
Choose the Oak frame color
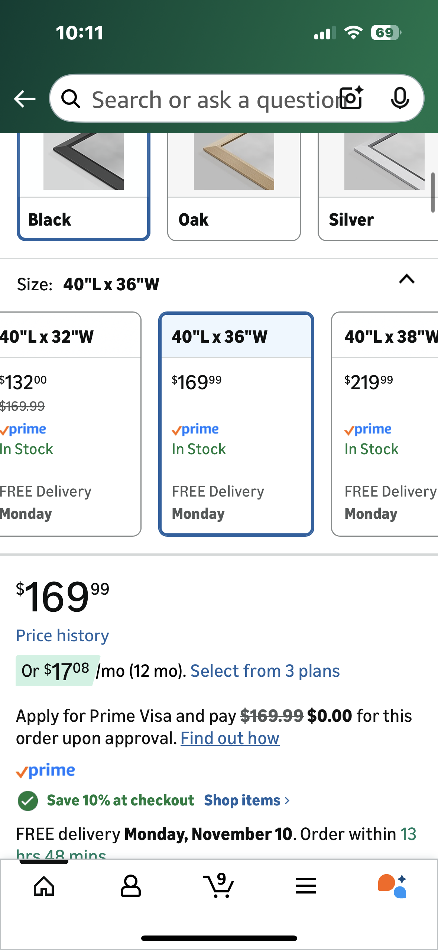(234, 186)
